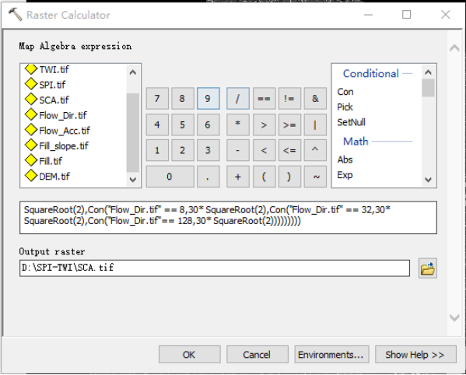Select the SPI.tif layer

(52, 85)
